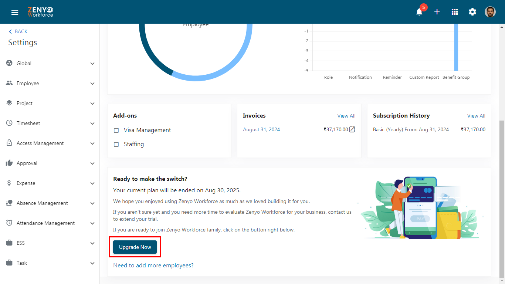Open the Access Management menu item
Screen dimensions: 505x284
point(50,143)
